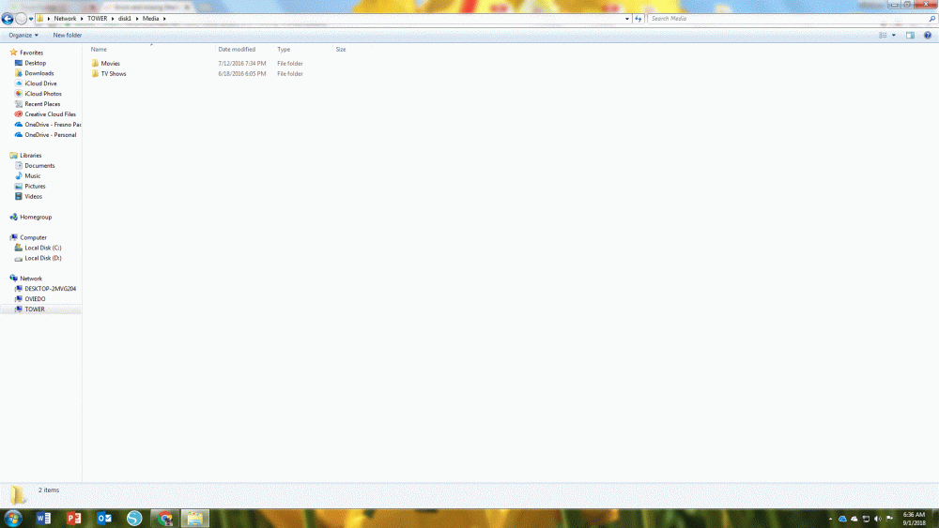Launch PowerPoint from the taskbar
Screen dimensions: 939x528
point(73,519)
